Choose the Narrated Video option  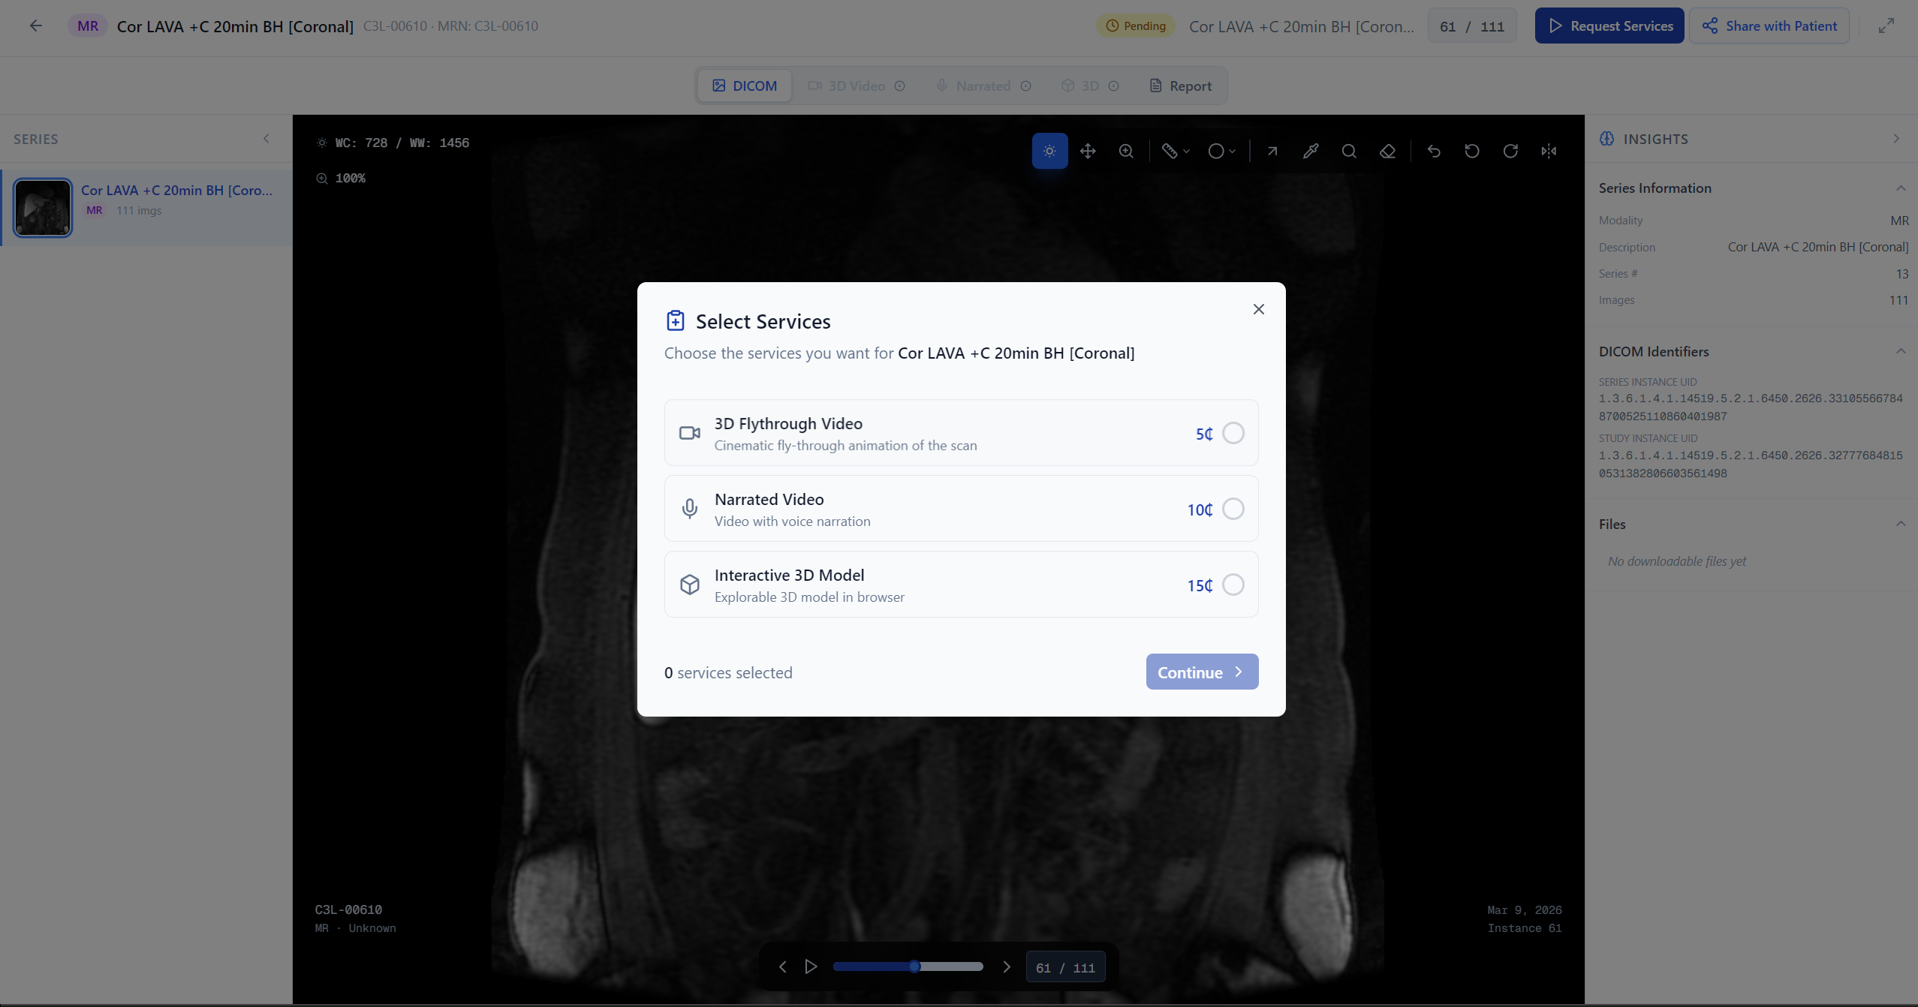pyautogui.click(x=1232, y=509)
